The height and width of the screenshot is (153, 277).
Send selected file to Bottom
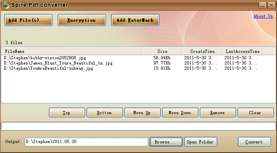[x=105, y=113]
